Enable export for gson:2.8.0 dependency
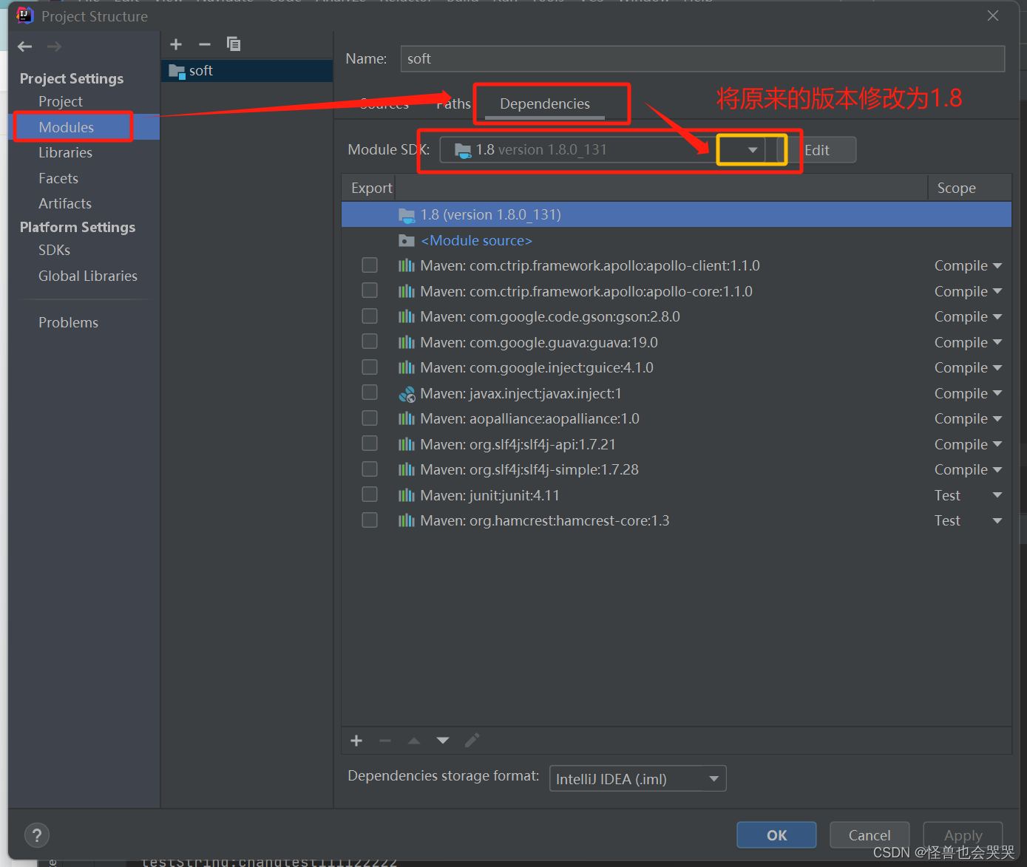 (370, 316)
